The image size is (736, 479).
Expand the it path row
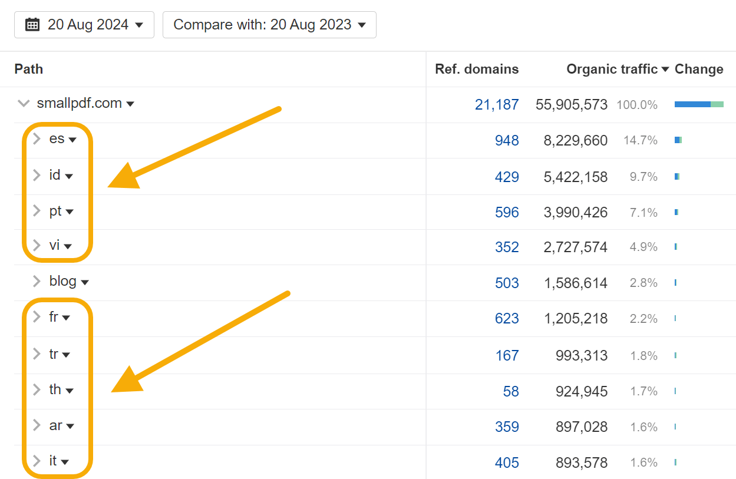click(37, 461)
